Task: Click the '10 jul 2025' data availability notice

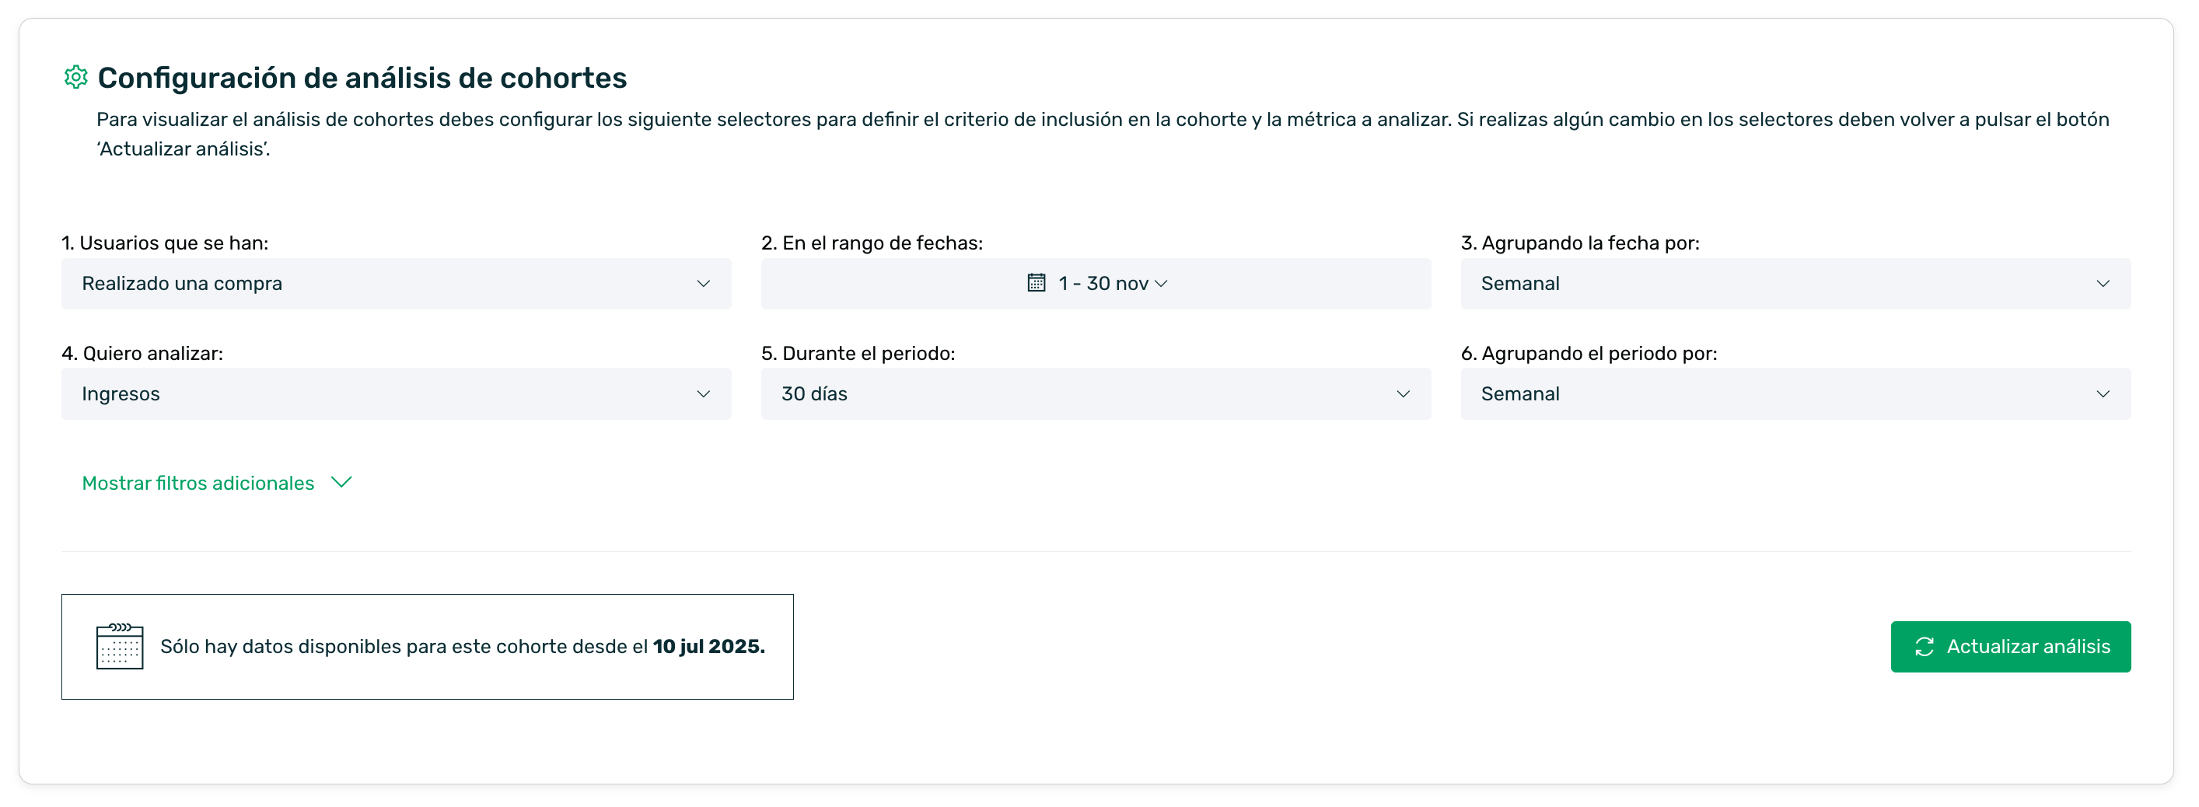Action: 427,648
